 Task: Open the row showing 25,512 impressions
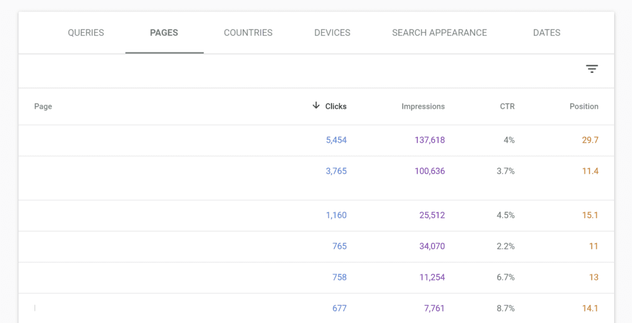(317, 216)
